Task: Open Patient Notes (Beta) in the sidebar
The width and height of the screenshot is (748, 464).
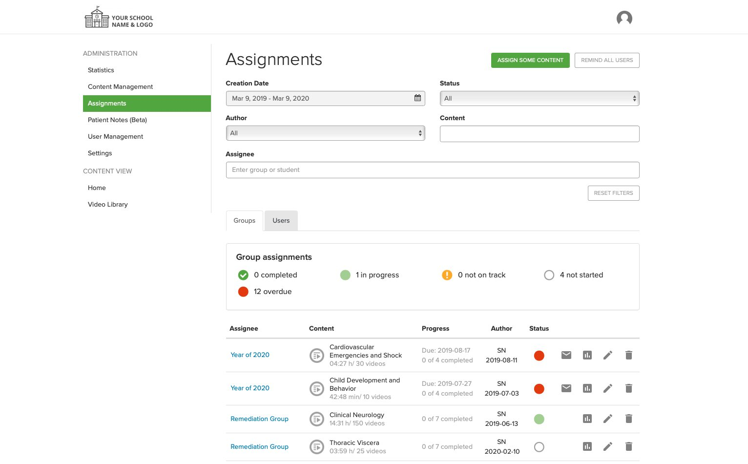Action: click(x=117, y=120)
